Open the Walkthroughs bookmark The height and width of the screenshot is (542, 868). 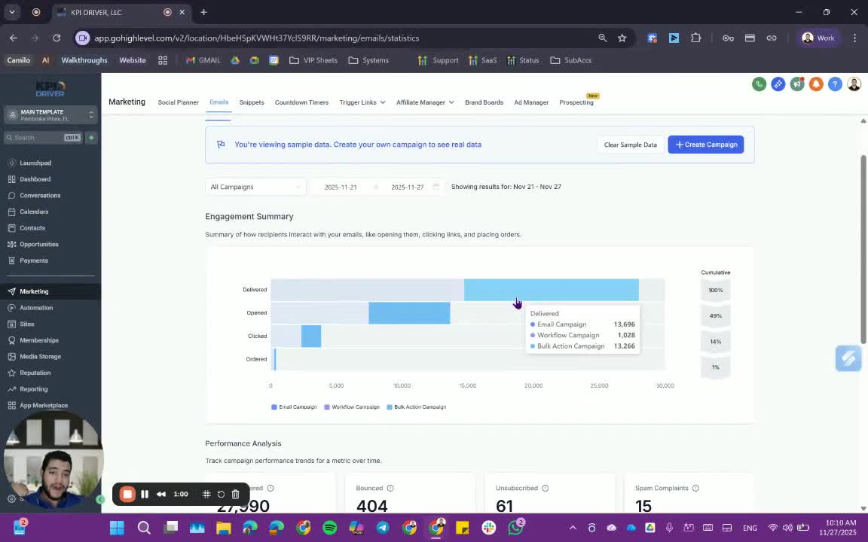[x=84, y=60]
